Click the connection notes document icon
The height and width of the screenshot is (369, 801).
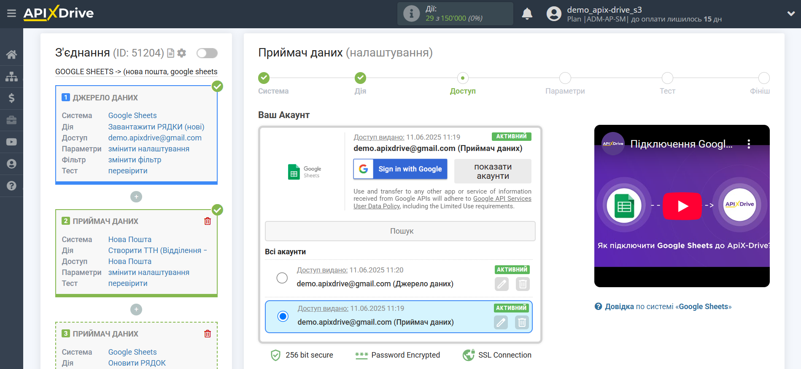point(171,53)
